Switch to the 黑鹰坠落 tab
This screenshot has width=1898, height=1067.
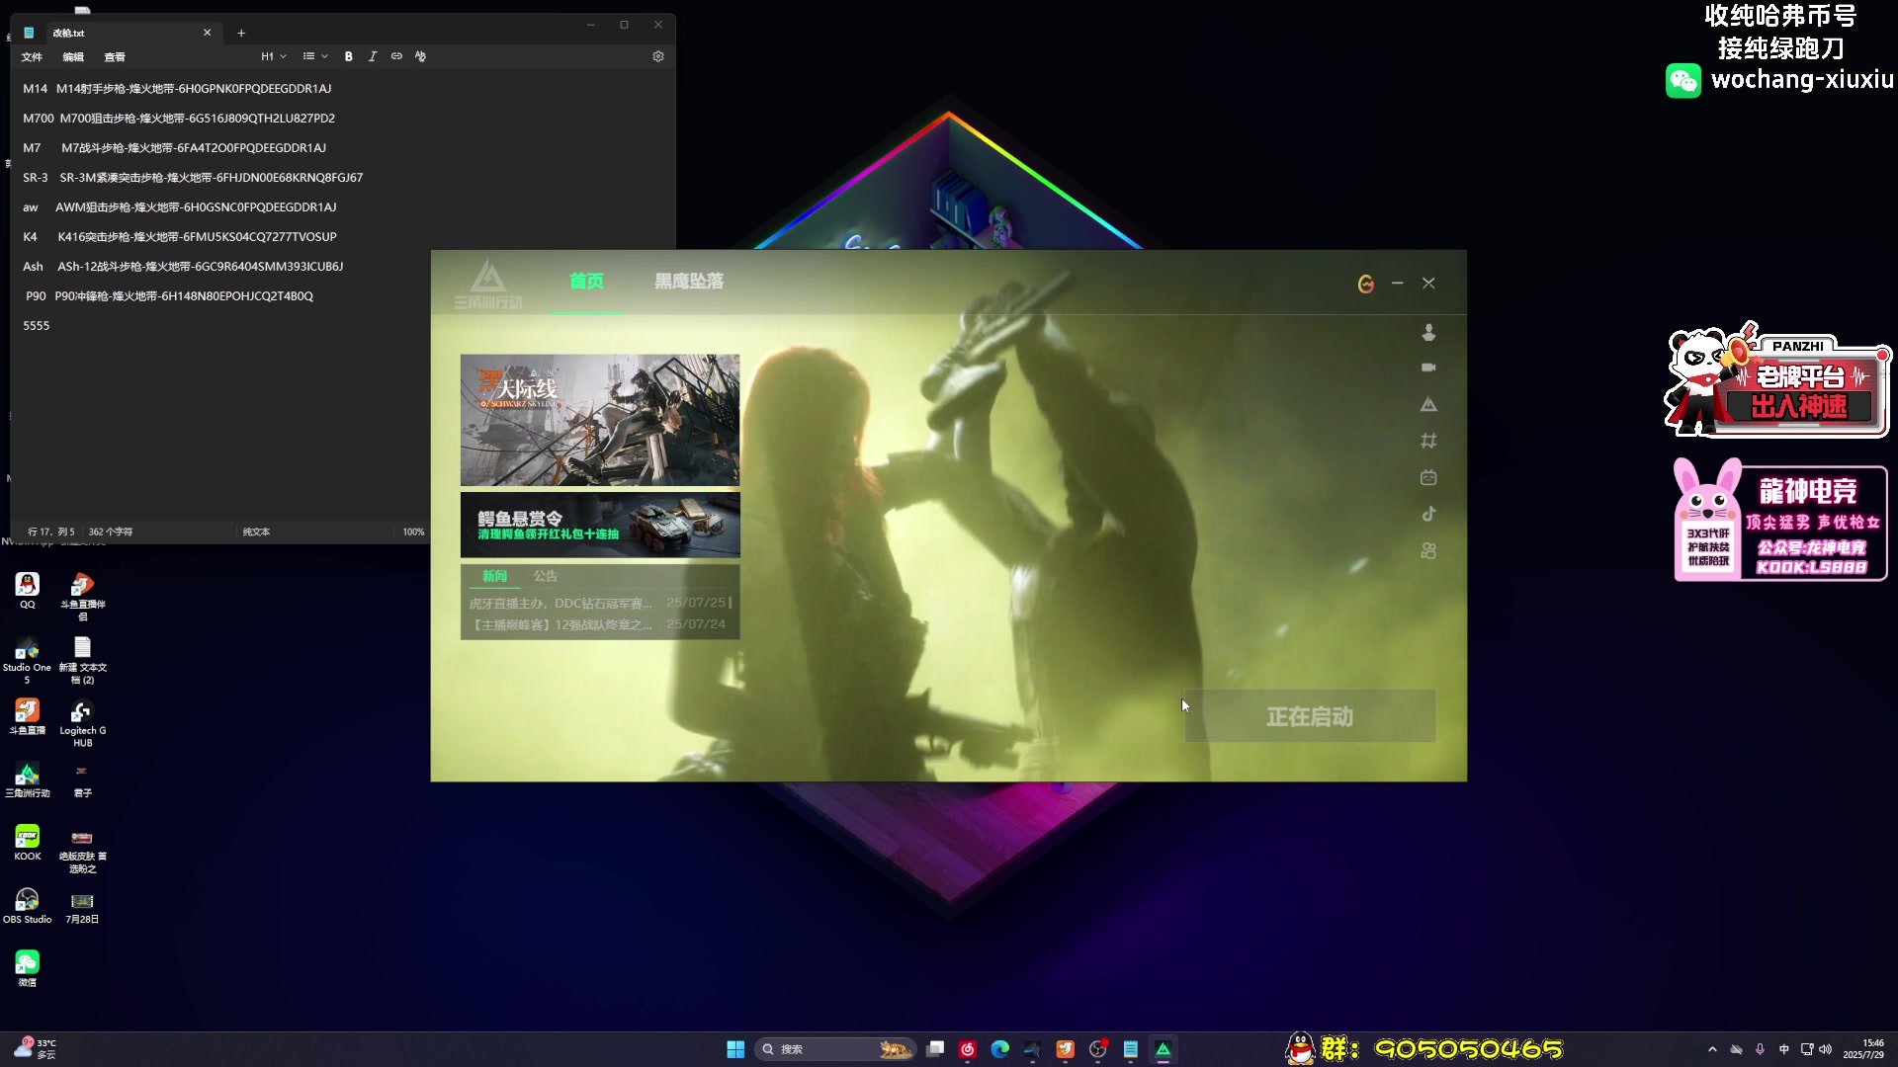tap(689, 282)
